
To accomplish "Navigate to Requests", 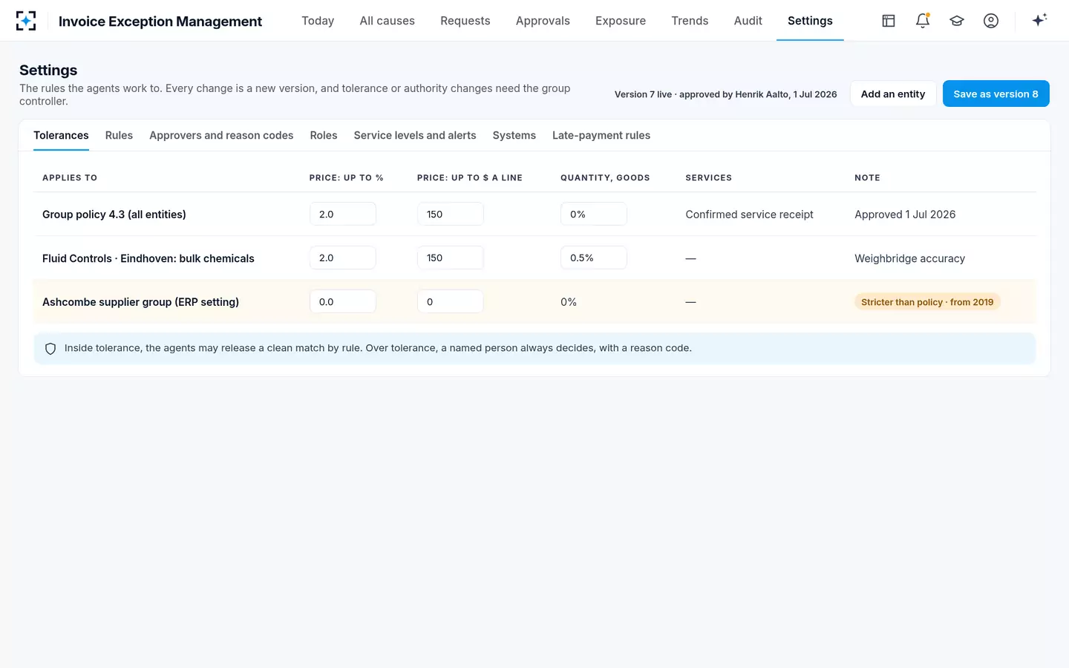I will (x=465, y=21).
